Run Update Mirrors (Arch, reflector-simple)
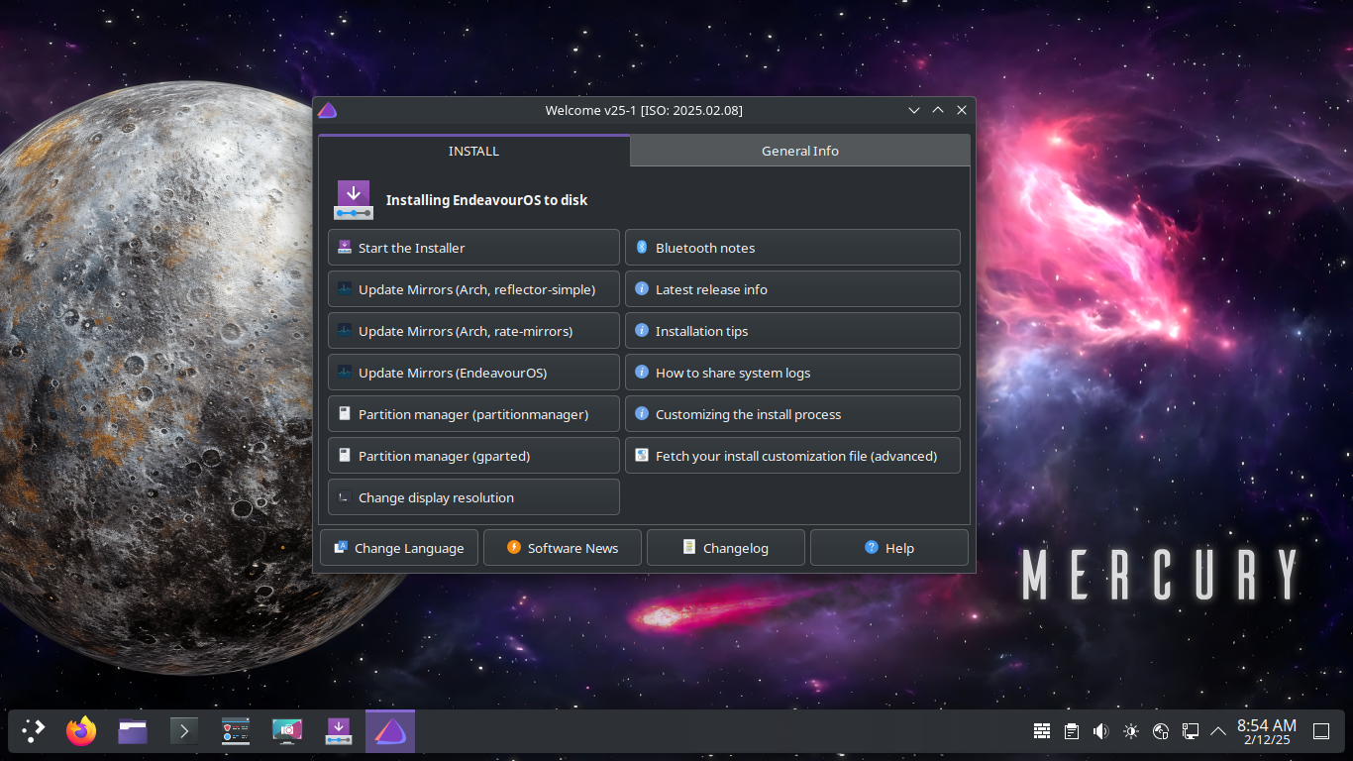This screenshot has width=1353, height=761. point(473,289)
